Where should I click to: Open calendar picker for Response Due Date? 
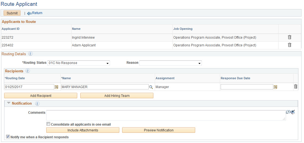coord(275,87)
